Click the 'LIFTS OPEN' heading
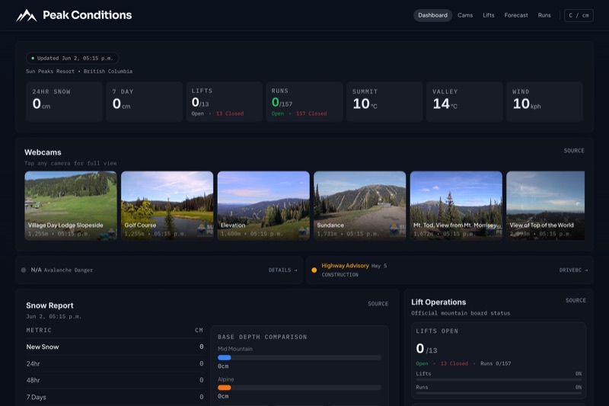This screenshot has height=406, width=609. [x=437, y=331]
